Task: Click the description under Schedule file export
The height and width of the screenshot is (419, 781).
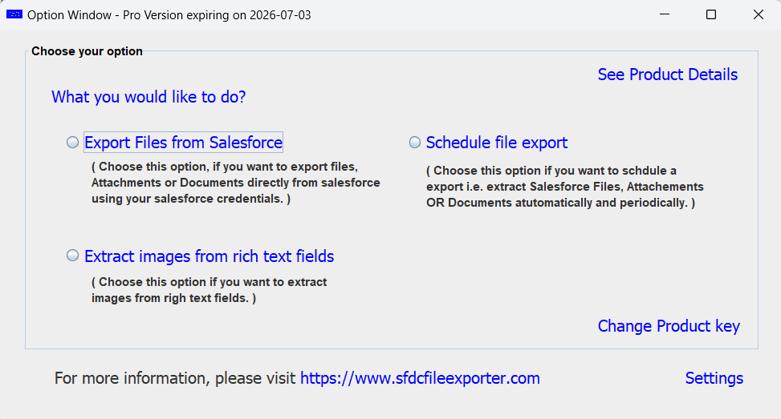Action: click(564, 187)
